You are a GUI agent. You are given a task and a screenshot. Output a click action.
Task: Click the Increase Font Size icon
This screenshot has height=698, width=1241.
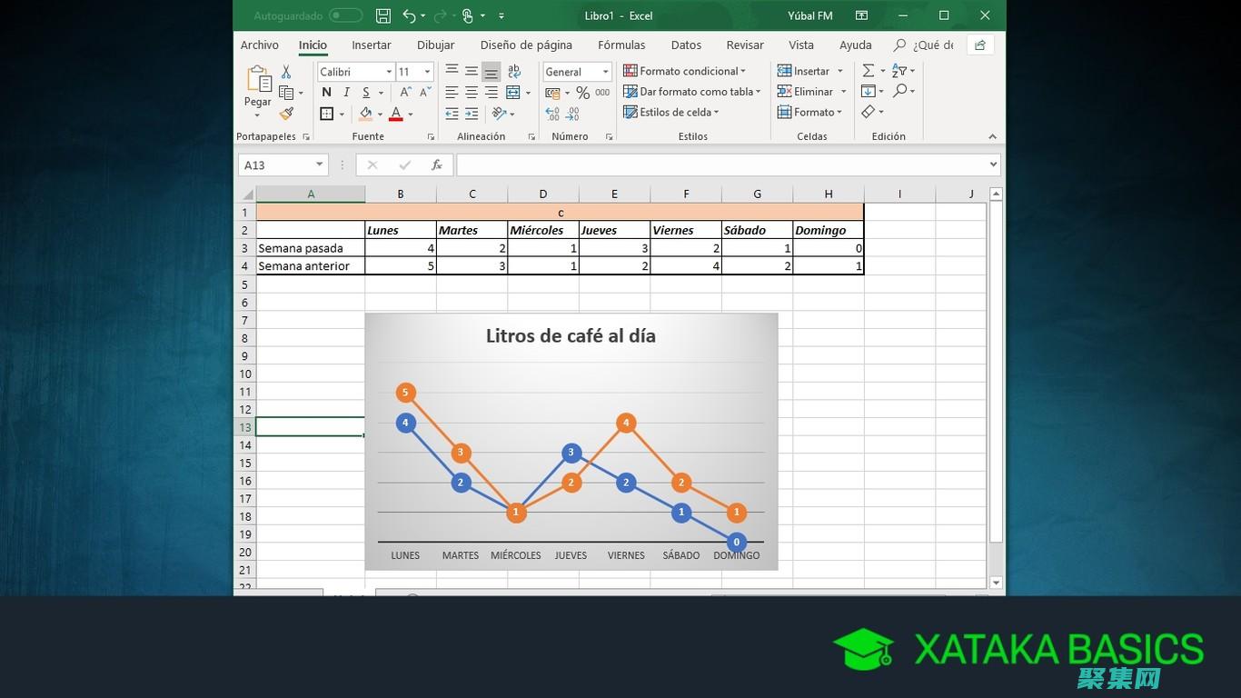(404, 93)
